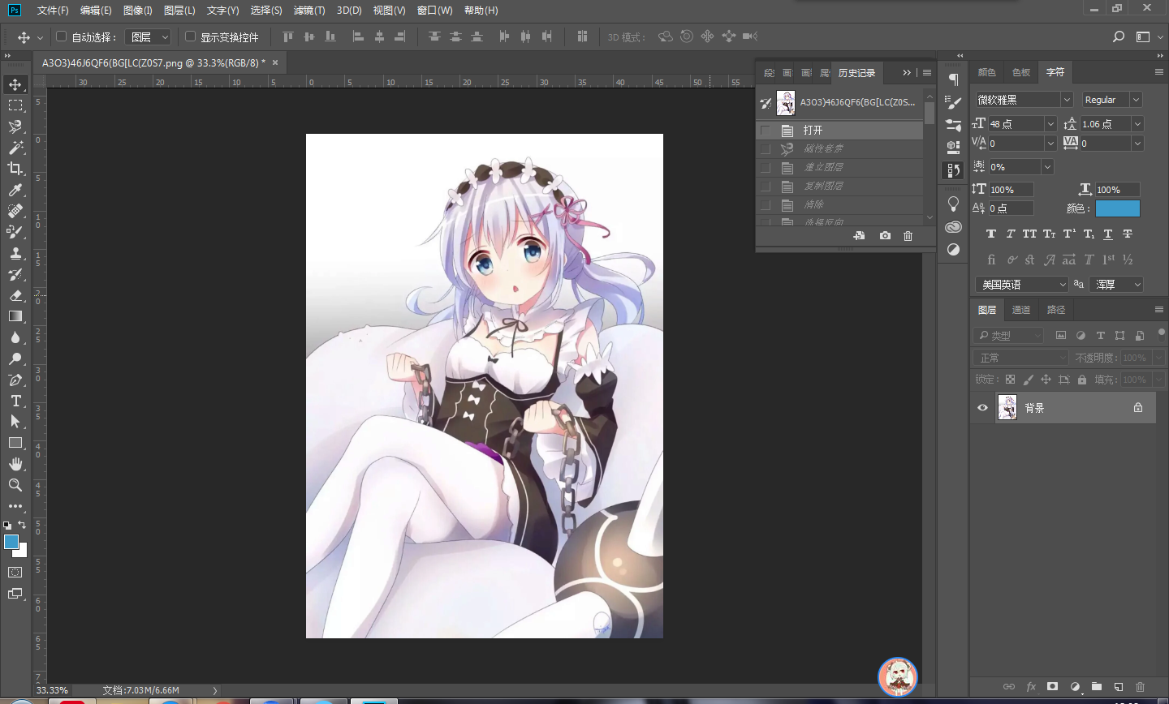The width and height of the screenshot is (1169, 704).
Task: Enable the Auto-Select checkbox
Action: point(61,36)
